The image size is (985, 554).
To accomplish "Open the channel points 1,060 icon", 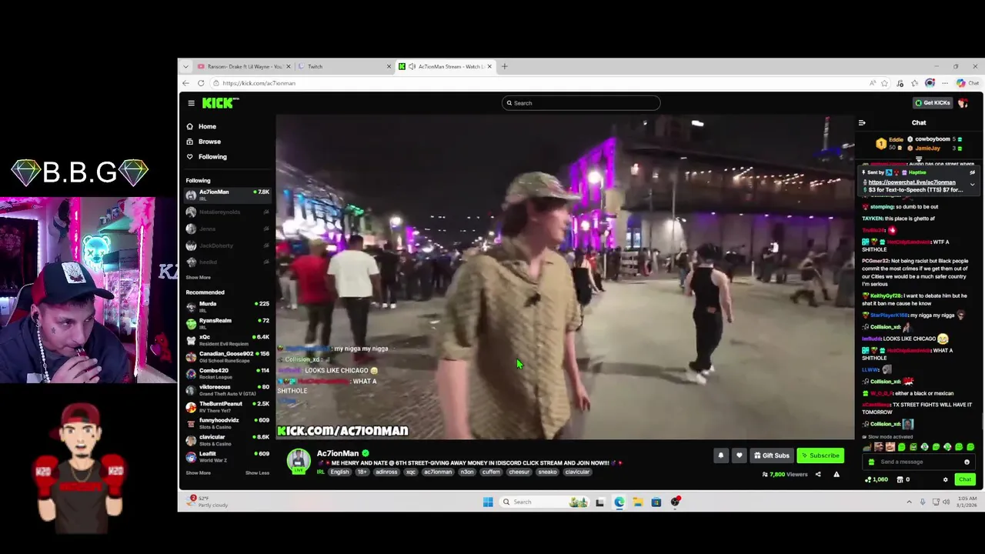I will [876, 479].
